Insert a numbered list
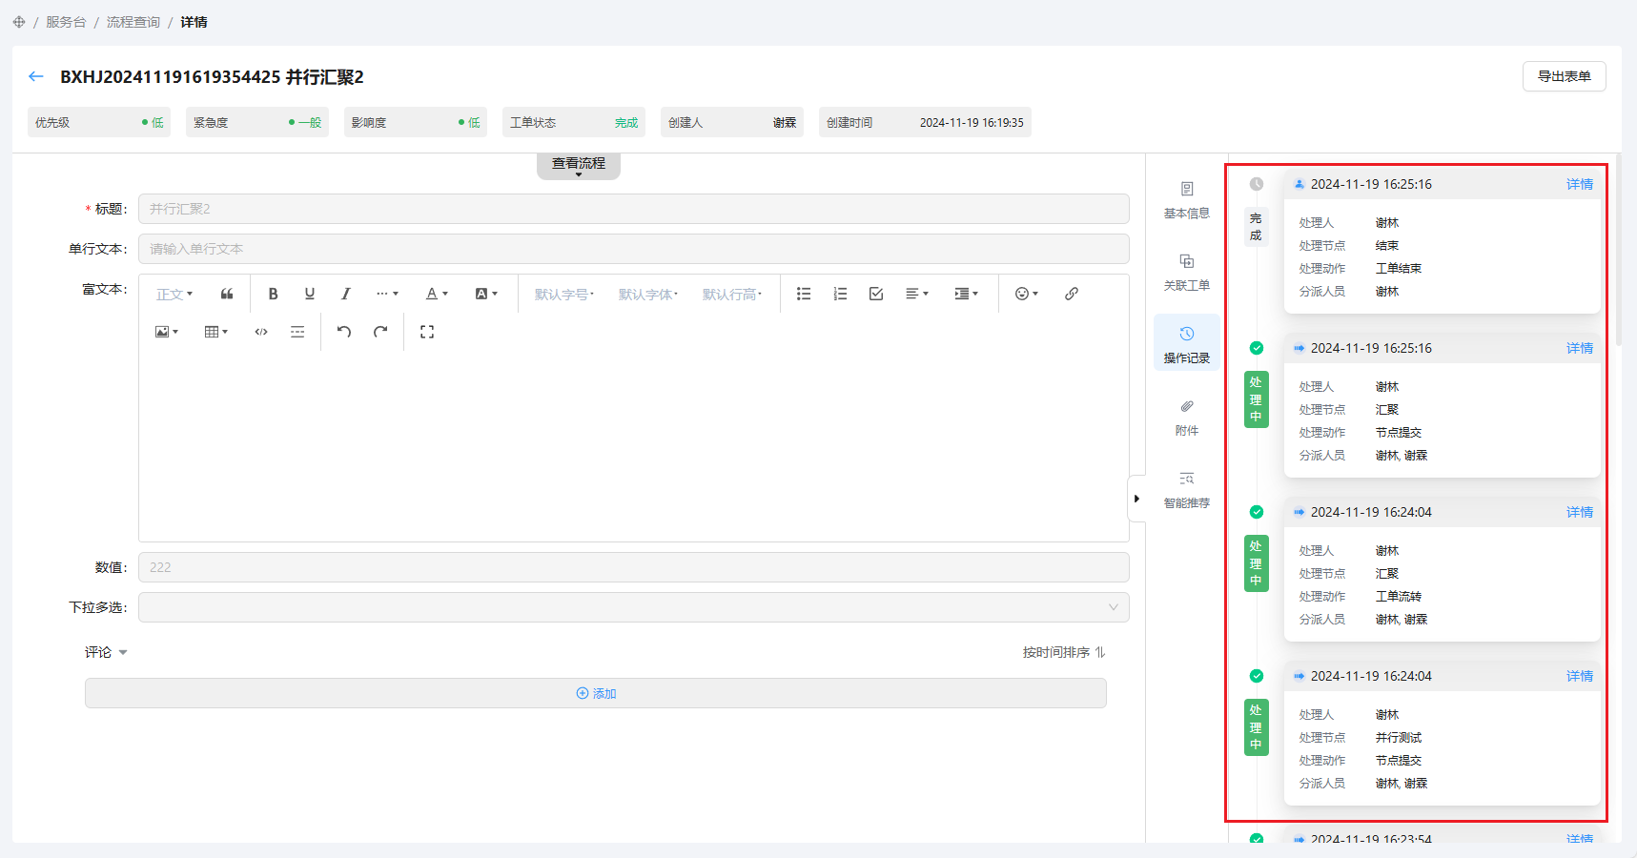 (840, 294)
